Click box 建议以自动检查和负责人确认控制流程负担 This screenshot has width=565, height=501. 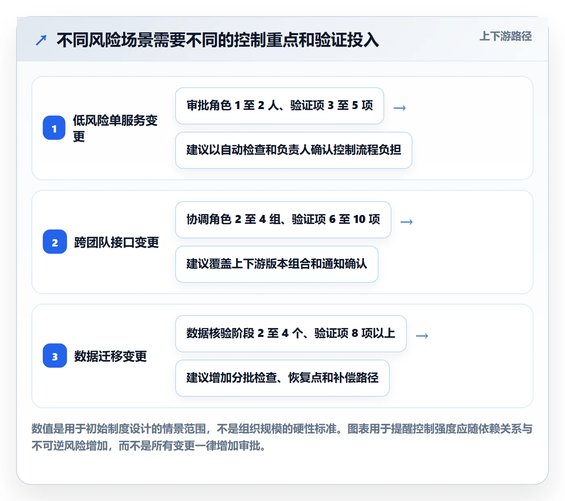pos(294,150)
